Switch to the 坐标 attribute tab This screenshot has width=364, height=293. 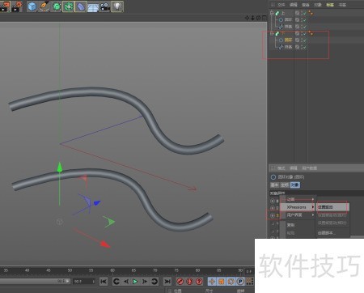[285, 185]
